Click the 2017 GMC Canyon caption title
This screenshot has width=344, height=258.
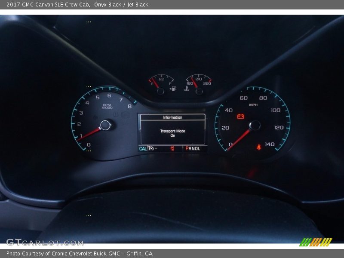[48, 5]
